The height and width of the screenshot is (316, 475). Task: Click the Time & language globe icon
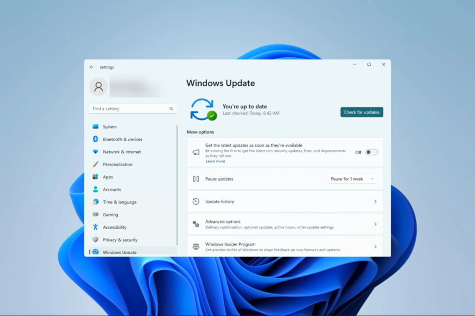click(x=95, y=202)
